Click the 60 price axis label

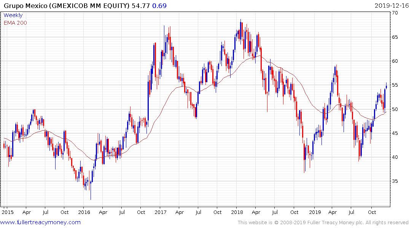pos(395,61)
